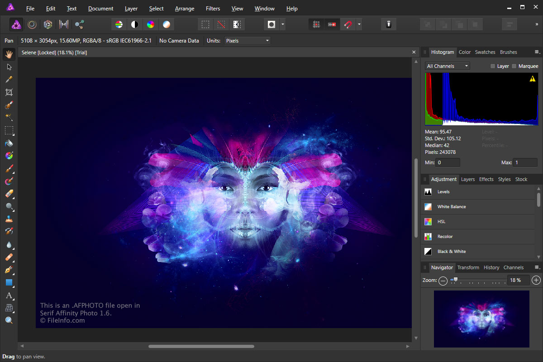The height and width of the screenshot is (362, 543).
Task: Choose the Zoom magnifier tool
Action: tap(9, 321)
